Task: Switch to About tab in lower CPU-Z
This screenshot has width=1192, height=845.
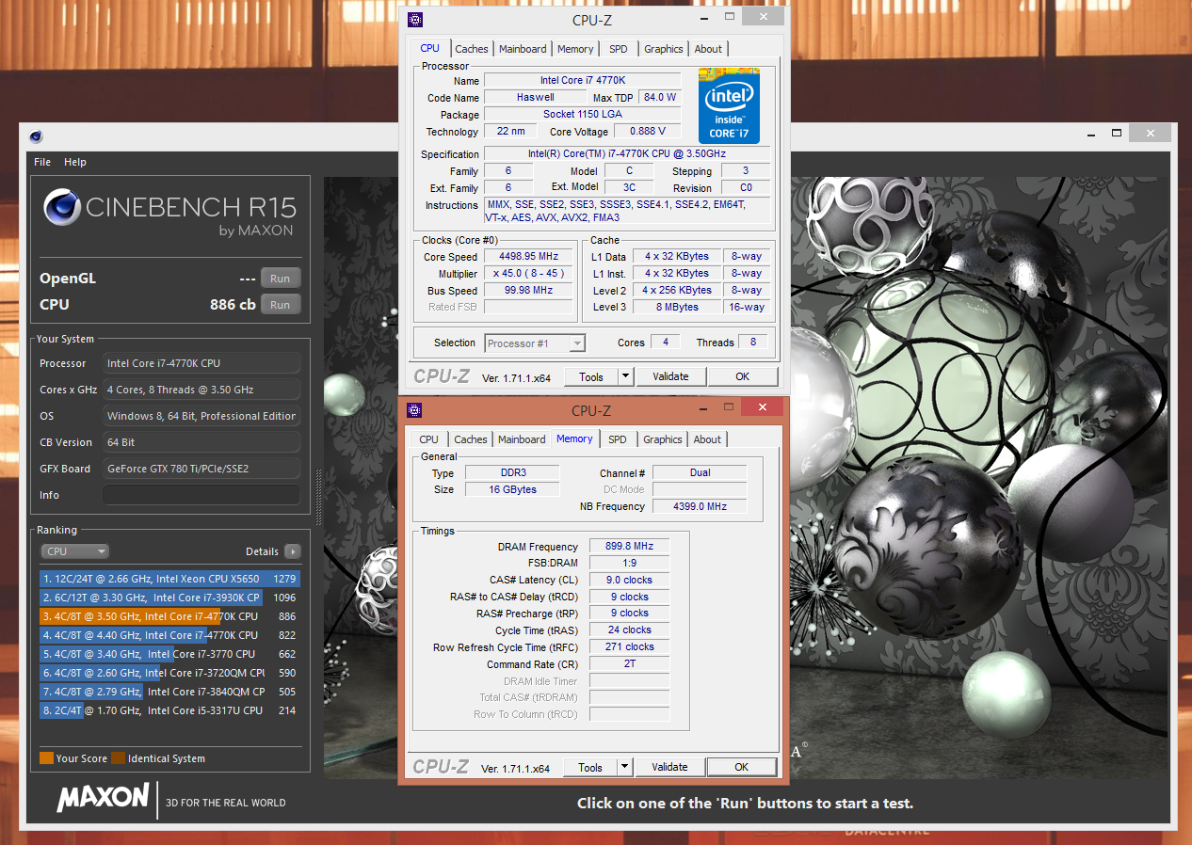Action: [707, 439]
